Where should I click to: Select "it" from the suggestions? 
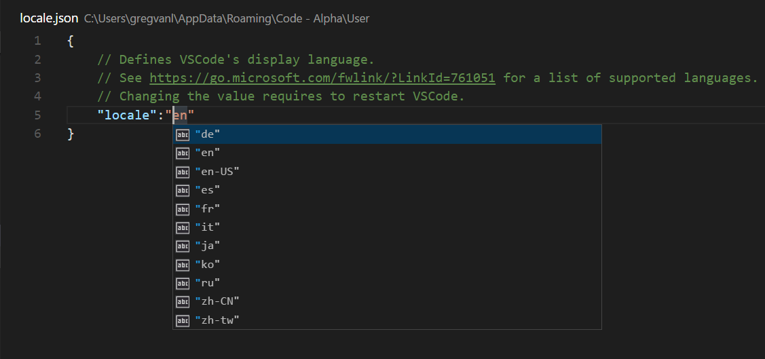(388, 227)
